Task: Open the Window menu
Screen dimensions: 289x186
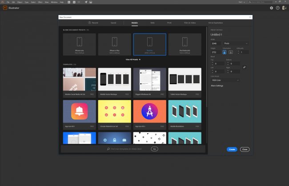Action: 54,2
